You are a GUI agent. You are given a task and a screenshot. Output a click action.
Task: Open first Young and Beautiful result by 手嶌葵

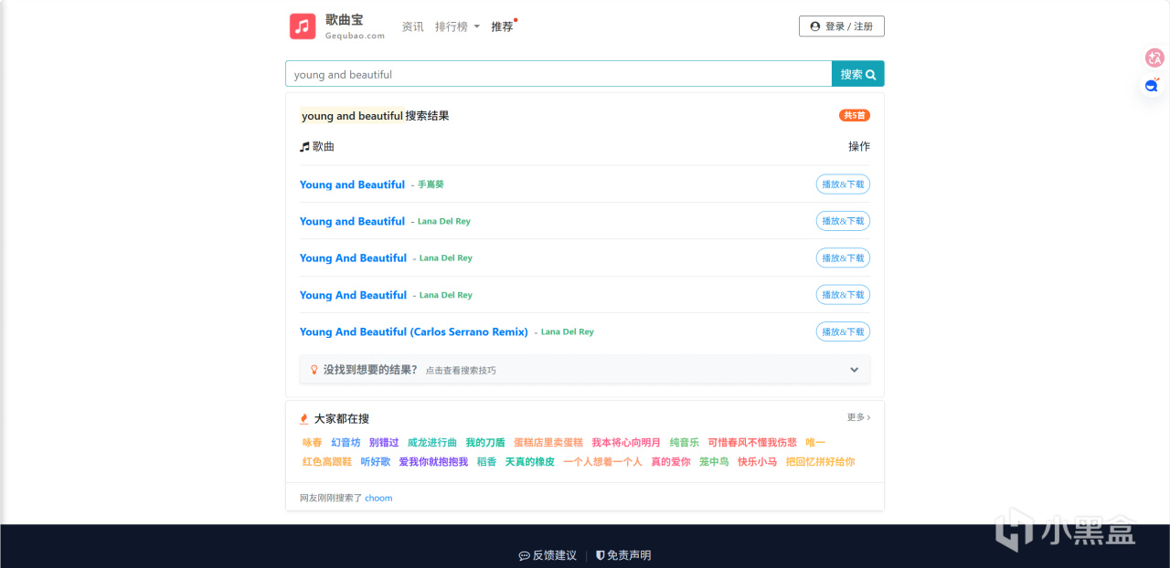click(x=352, y=184)
